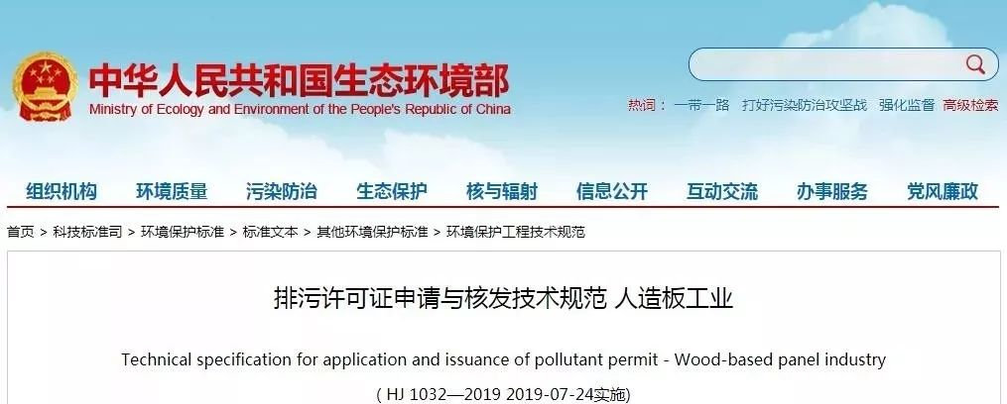Click the text HJ 1032—2019 2019-07-24实施

(x=503, y=395)
